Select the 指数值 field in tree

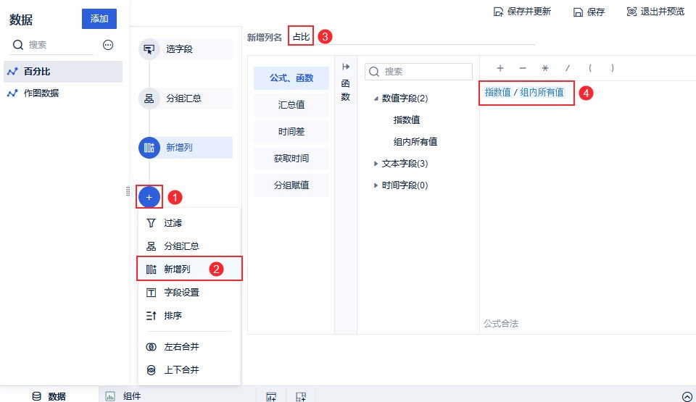tap(407, 120)
